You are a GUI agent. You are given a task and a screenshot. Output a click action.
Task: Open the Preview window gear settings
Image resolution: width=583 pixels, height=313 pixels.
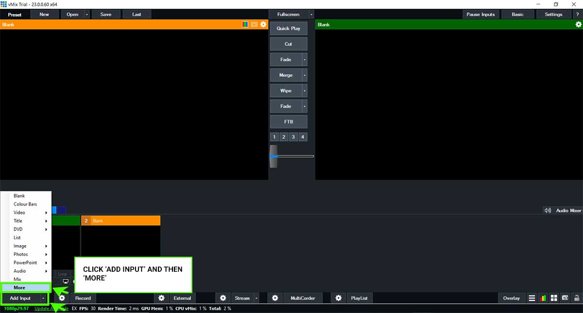coord(263,24)
